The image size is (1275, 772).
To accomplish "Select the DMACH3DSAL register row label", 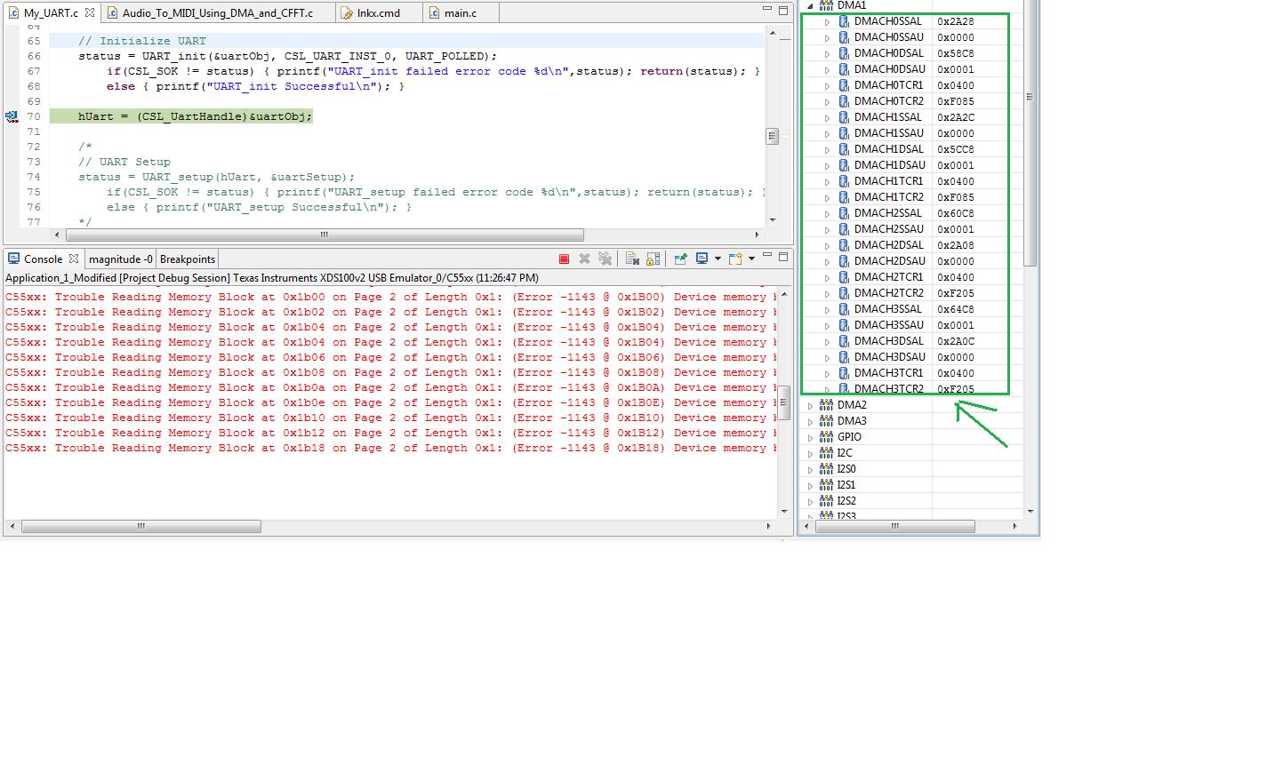I will (888, 341).
